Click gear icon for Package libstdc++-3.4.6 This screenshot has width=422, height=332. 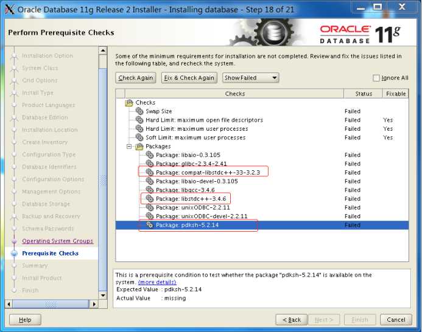(150, 198)
